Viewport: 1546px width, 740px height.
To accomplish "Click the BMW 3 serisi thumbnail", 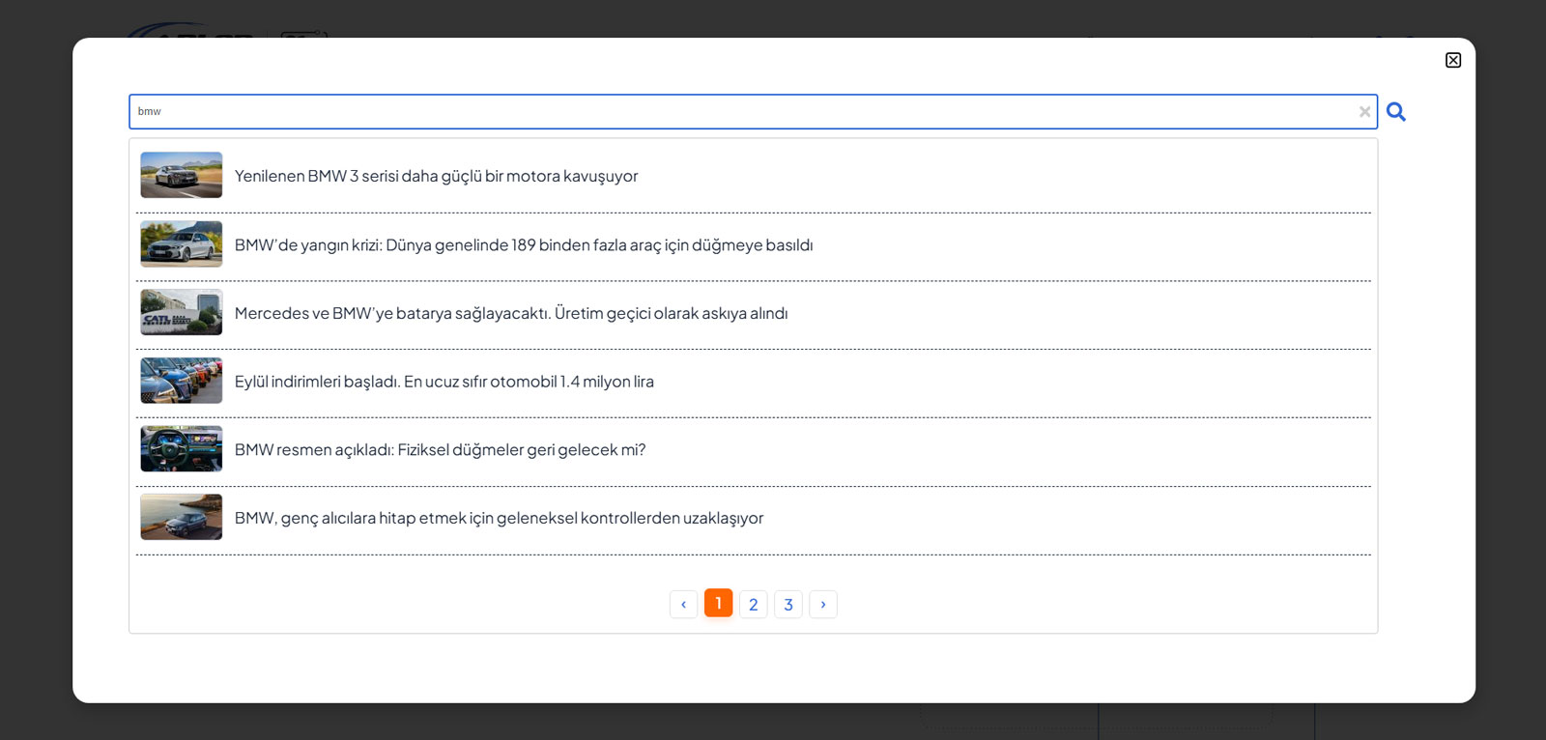I will tap(181, 175).
